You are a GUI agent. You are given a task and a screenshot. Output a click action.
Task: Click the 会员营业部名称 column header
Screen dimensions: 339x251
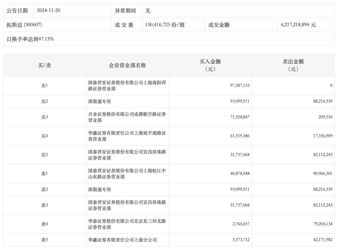click(127, 65)
